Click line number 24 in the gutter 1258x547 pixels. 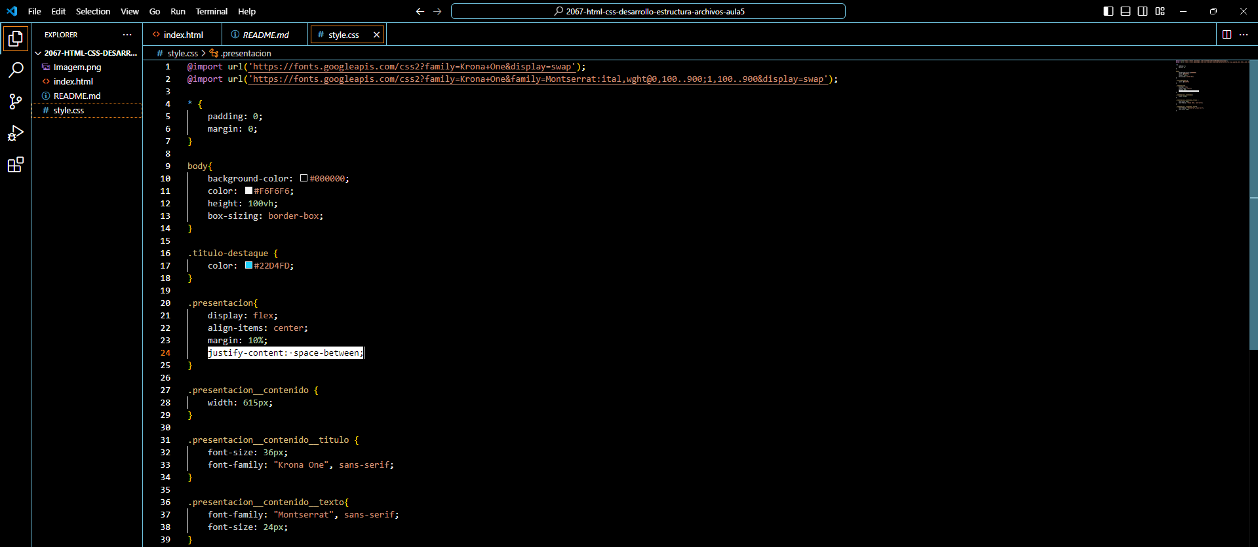coord(165,352)
